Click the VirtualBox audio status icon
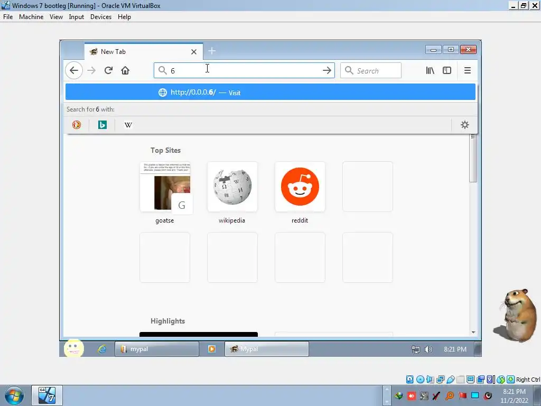The height and width of the screenshot is (406, 541). tap(430, 380)
